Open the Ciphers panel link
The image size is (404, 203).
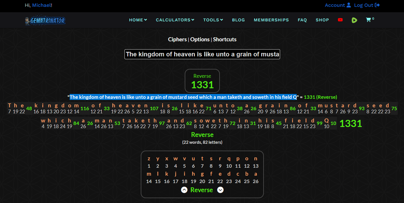pyautogui.click(x=177, y=40)
